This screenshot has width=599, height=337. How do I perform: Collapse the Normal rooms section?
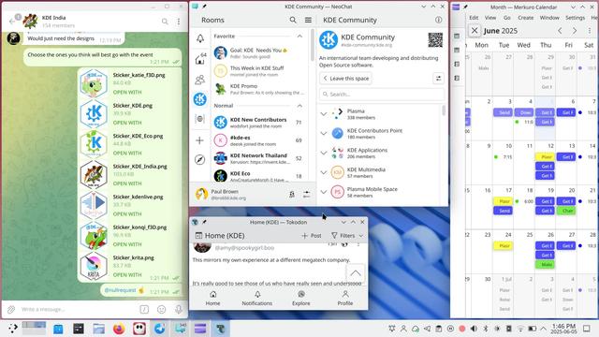[x=299, y=106]
